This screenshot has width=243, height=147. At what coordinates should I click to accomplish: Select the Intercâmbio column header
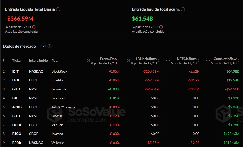coord(38,61)
